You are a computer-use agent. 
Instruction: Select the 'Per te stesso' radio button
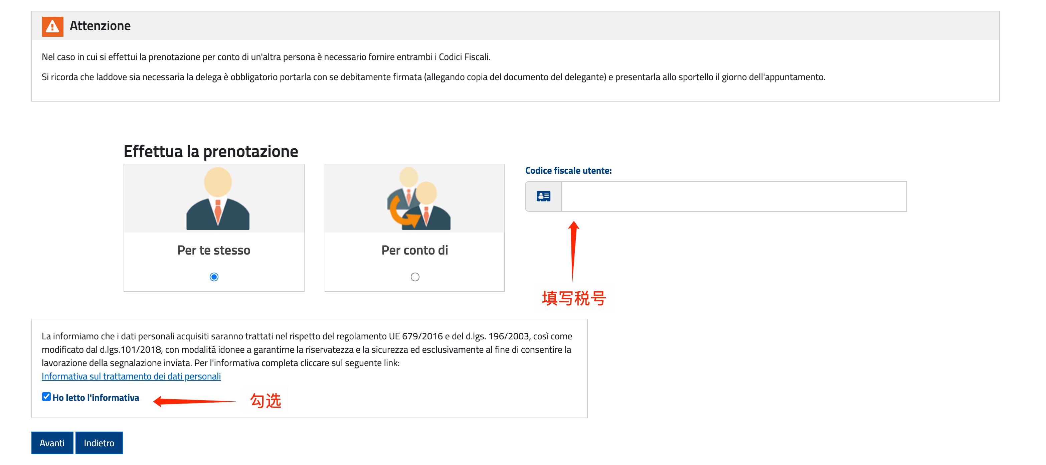click(x=214, y=277)
